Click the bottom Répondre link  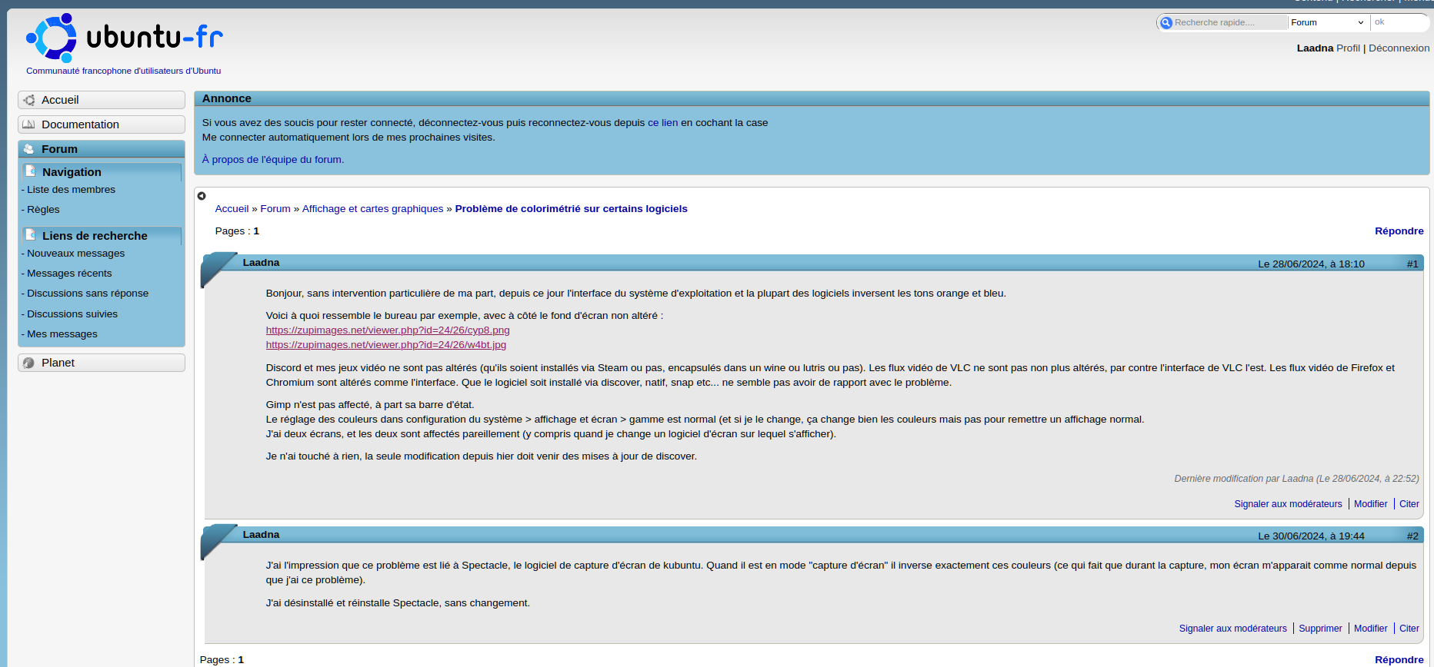point(1399,660)
